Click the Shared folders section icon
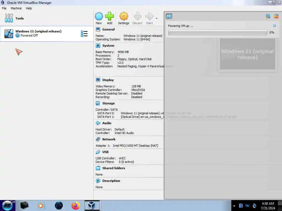282x211 pixels. coord(98,168)
